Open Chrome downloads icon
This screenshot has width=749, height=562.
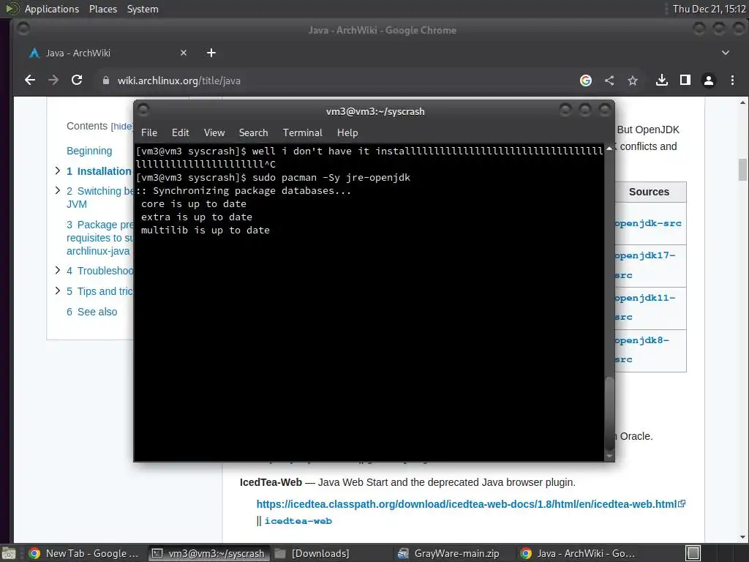(x=661, y=80)
